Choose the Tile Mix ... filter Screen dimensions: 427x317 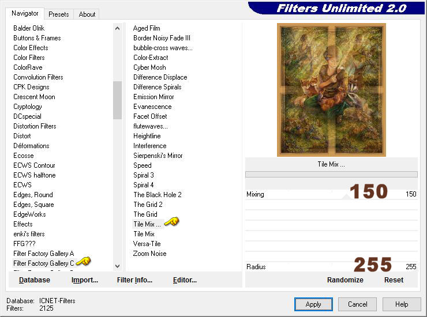pyautogui.click(x=147, y=224)
